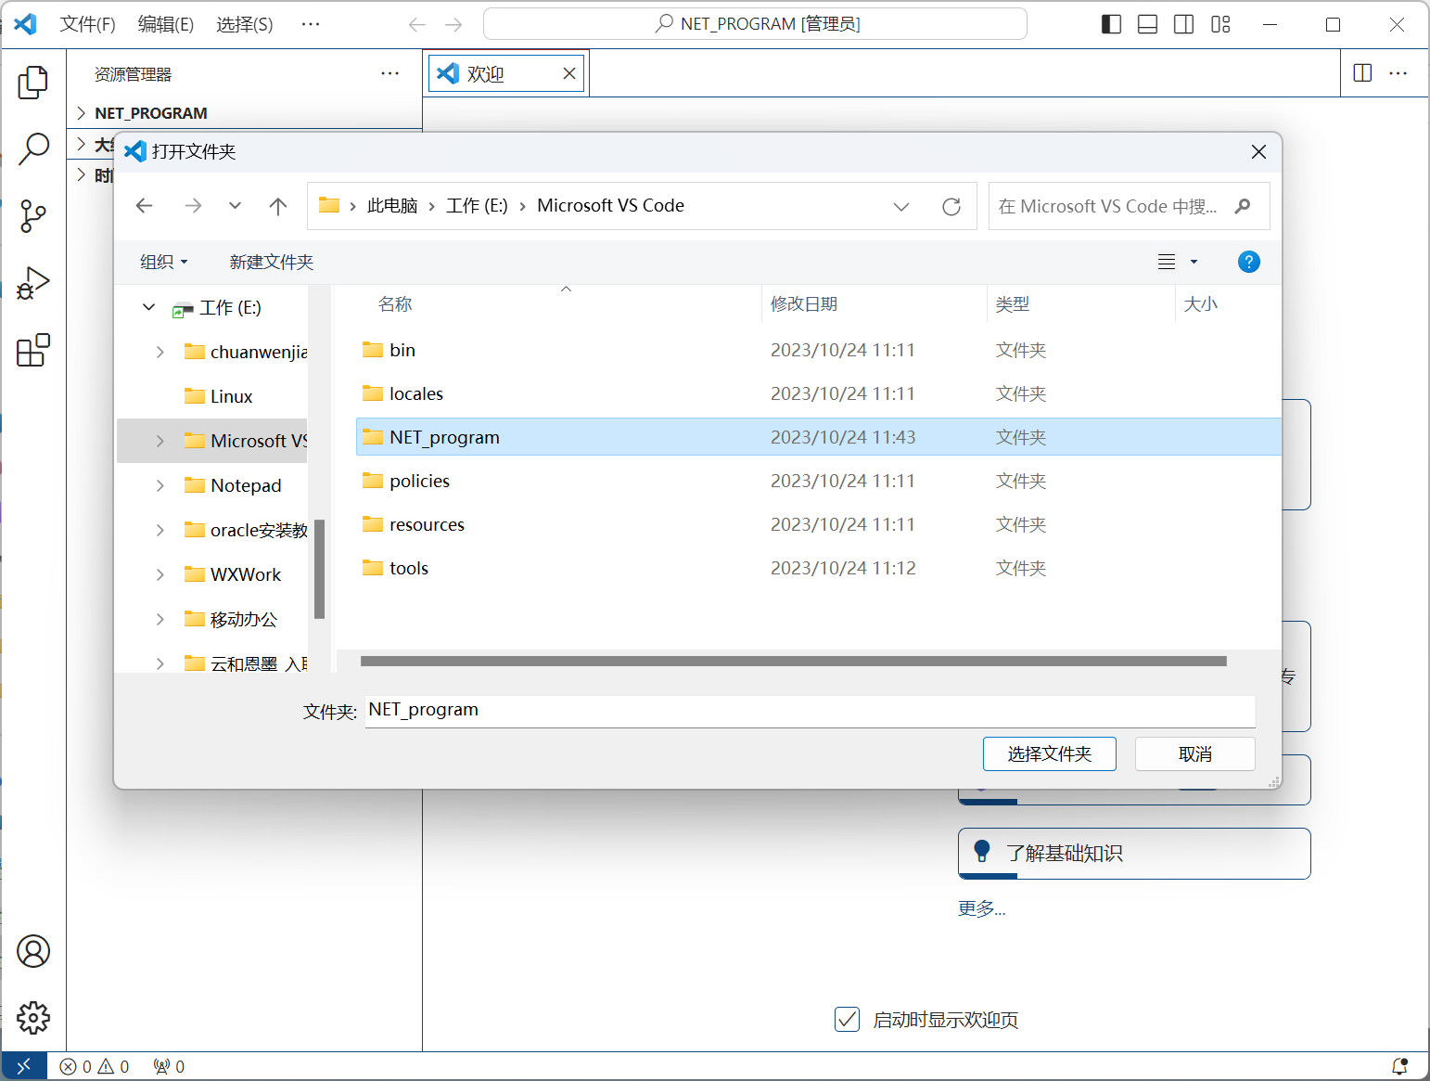Image resolution: width=1430 pixels, height=1081 pixels.
Task: Click the horizontal scrollbar in file list
Action: [x=793, y=662]
